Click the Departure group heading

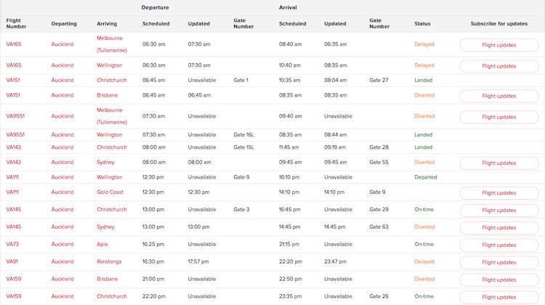point(155,7)
